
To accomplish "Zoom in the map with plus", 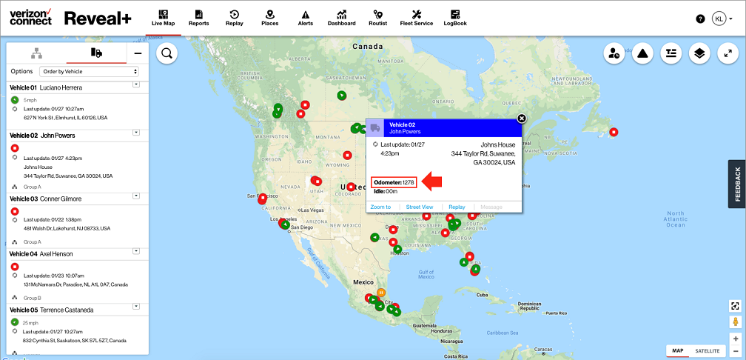I will click(736, 339).
